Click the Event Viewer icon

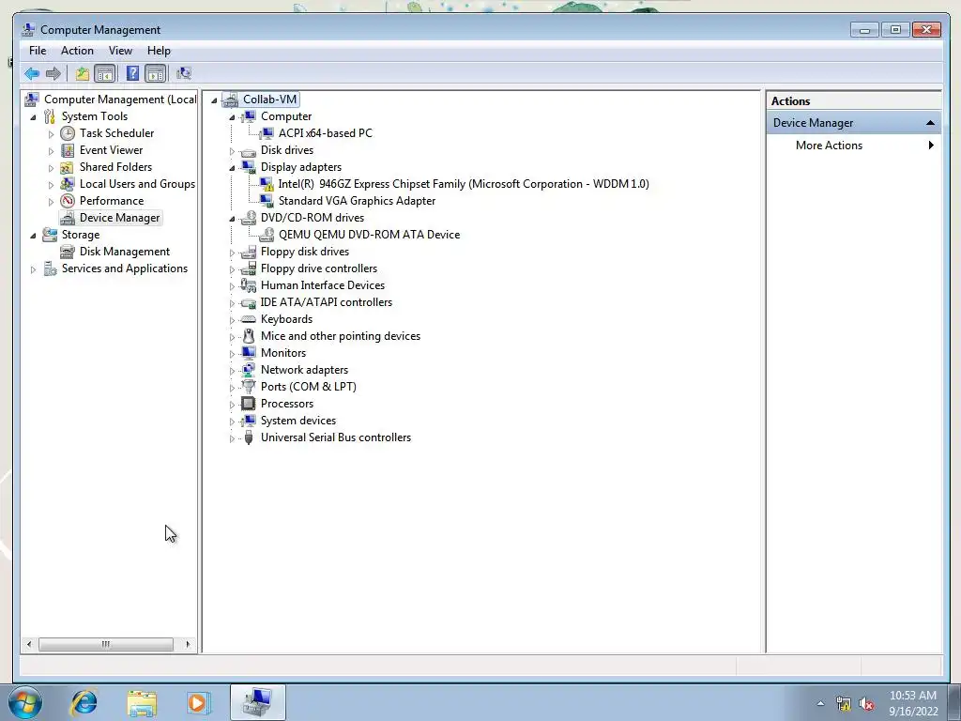pos(68,150)
